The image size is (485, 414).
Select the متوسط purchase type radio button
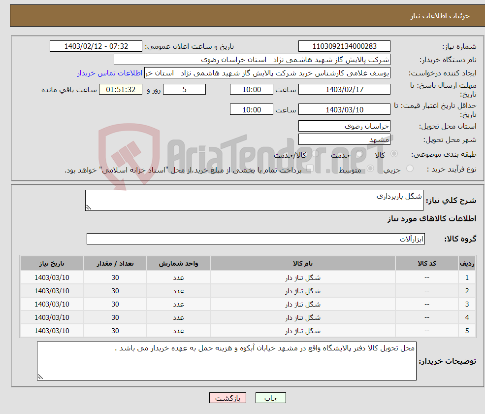(370, 169)
